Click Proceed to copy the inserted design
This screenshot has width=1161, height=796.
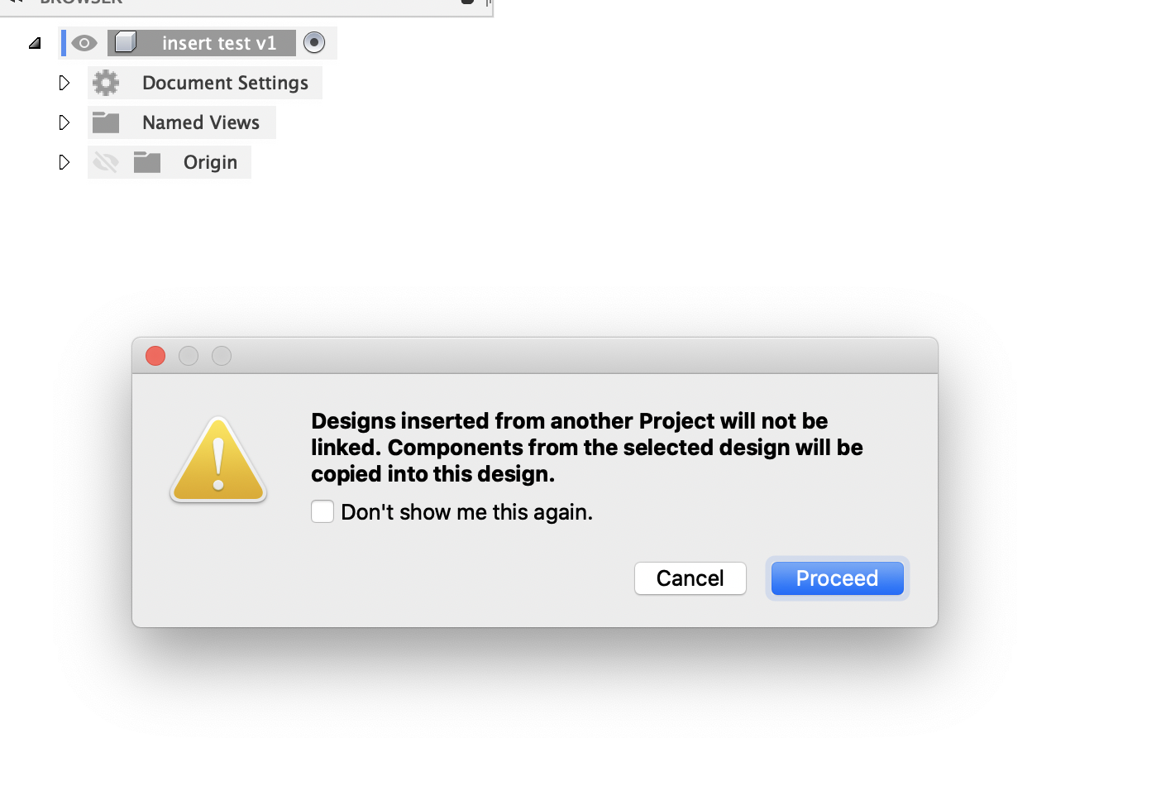837,578
